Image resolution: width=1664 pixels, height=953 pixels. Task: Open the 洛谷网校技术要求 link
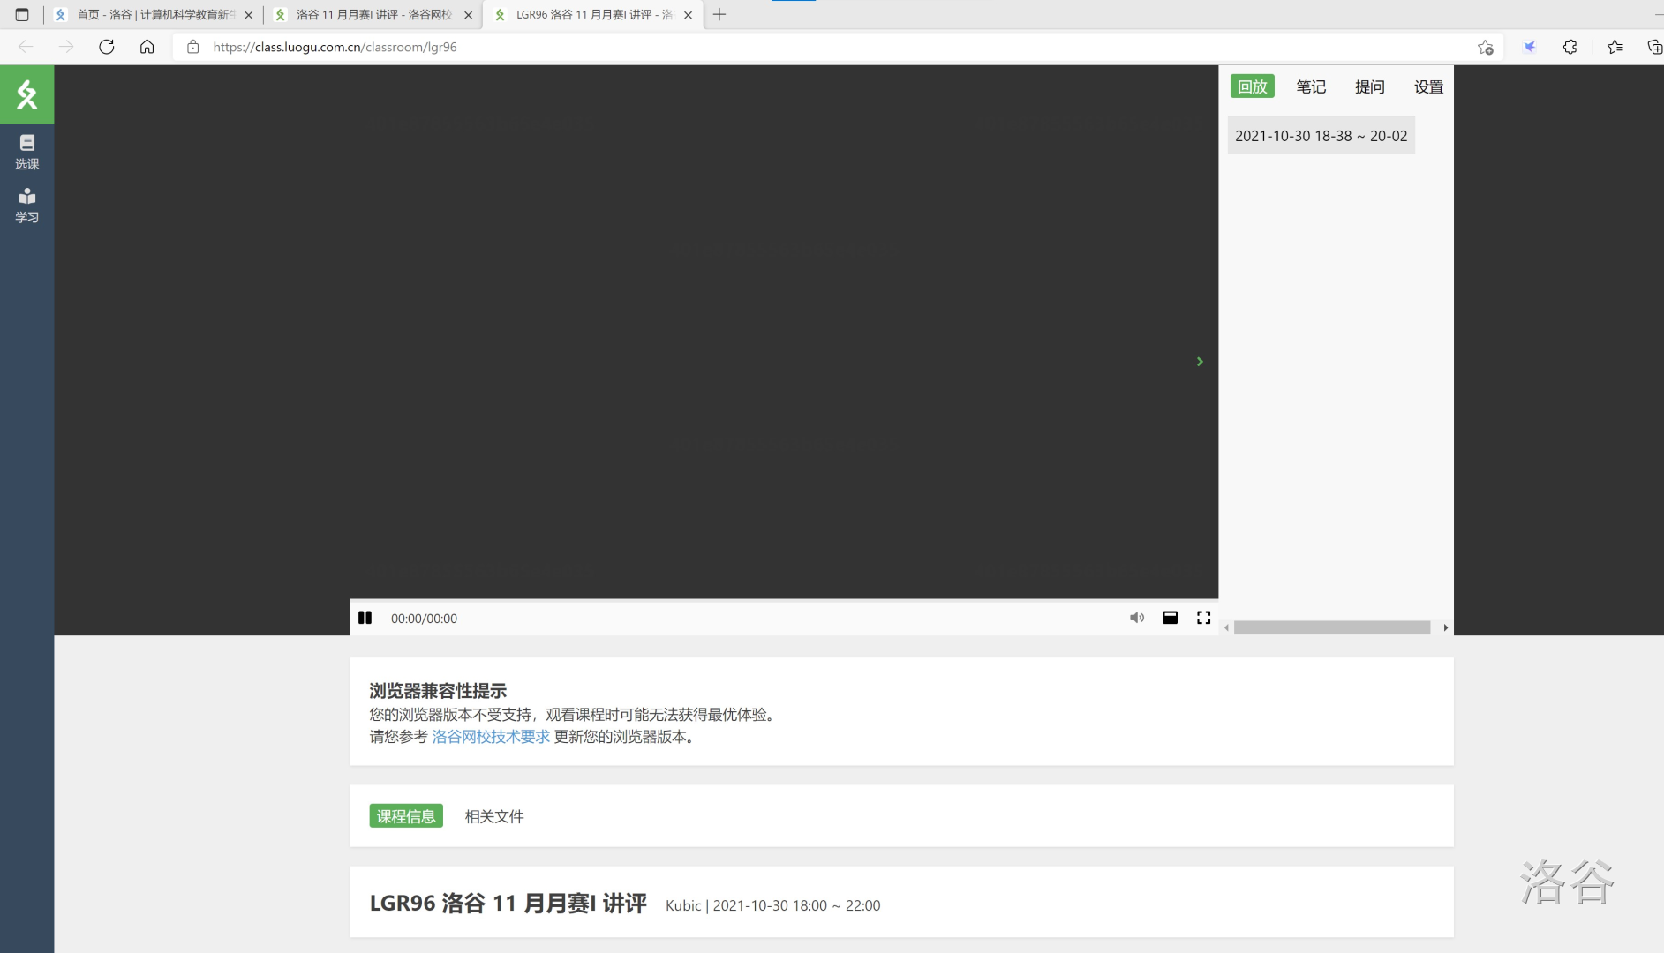click(x=491, y=737)
